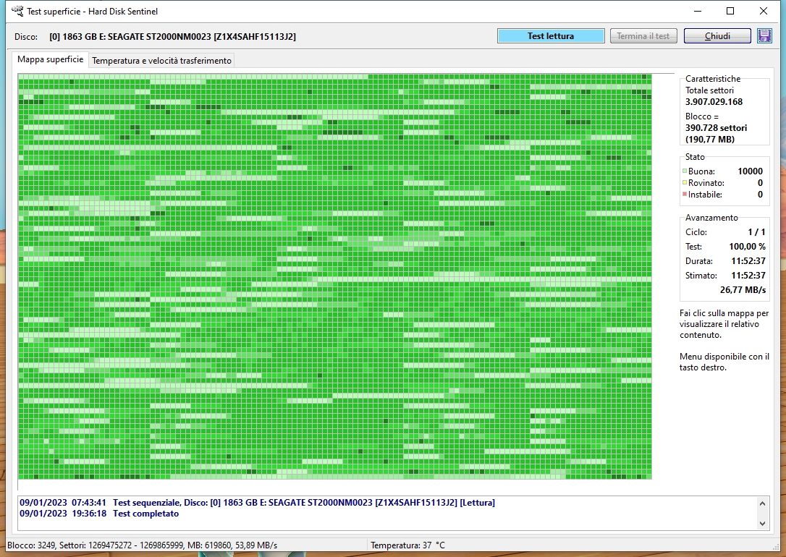This screenshot has width=786, height=557.
Task: Click the disk name SEAGATE ST2000NM0023 label
Action: (172, 37)
